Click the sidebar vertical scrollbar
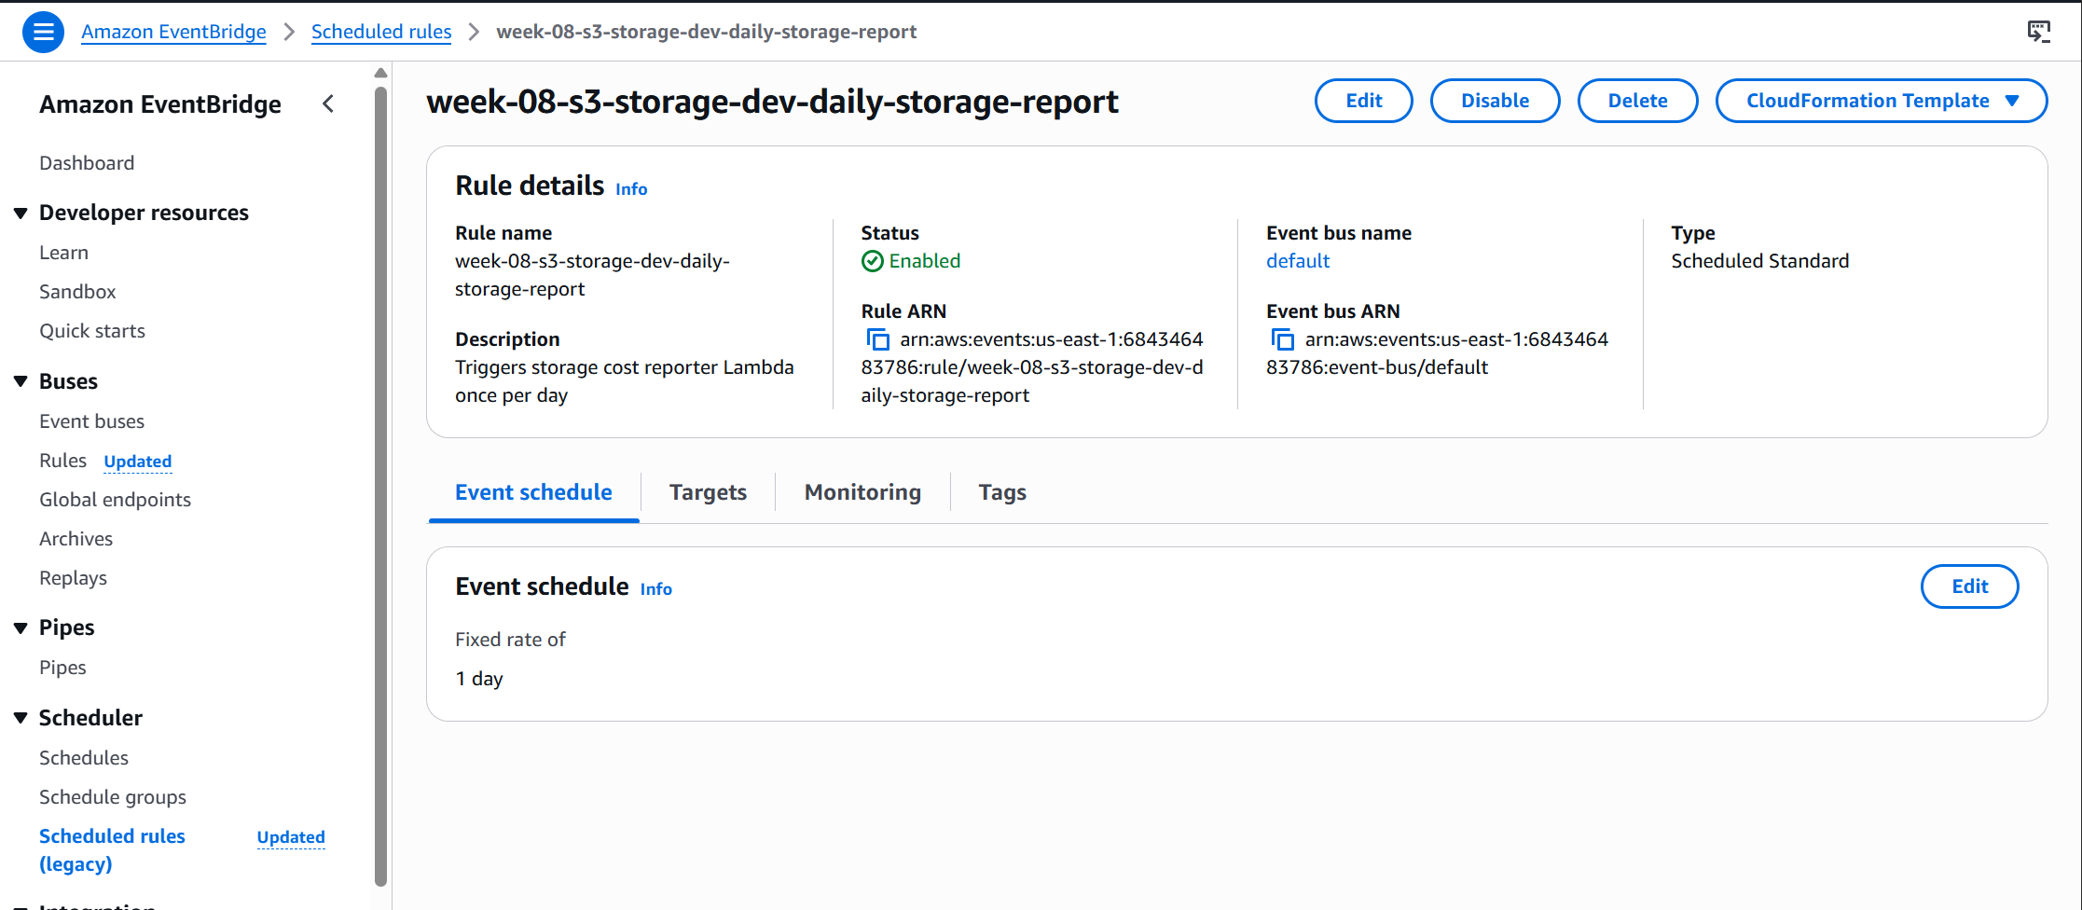The image size is (2082, 910). [x=380, y=485]
